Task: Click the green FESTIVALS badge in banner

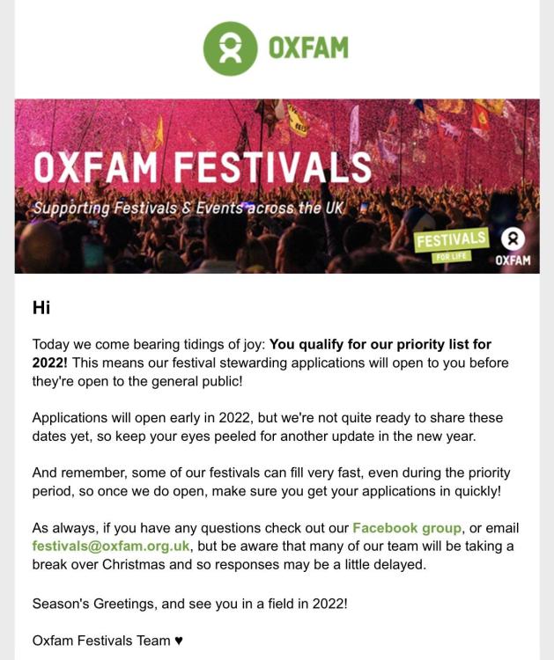Action: (x=451, y=240)
